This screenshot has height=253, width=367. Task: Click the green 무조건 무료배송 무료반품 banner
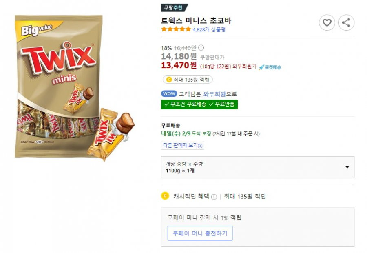[x=199, y=104]
